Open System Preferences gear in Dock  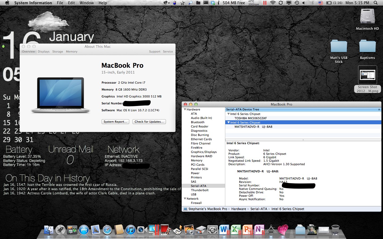point(212,230)
